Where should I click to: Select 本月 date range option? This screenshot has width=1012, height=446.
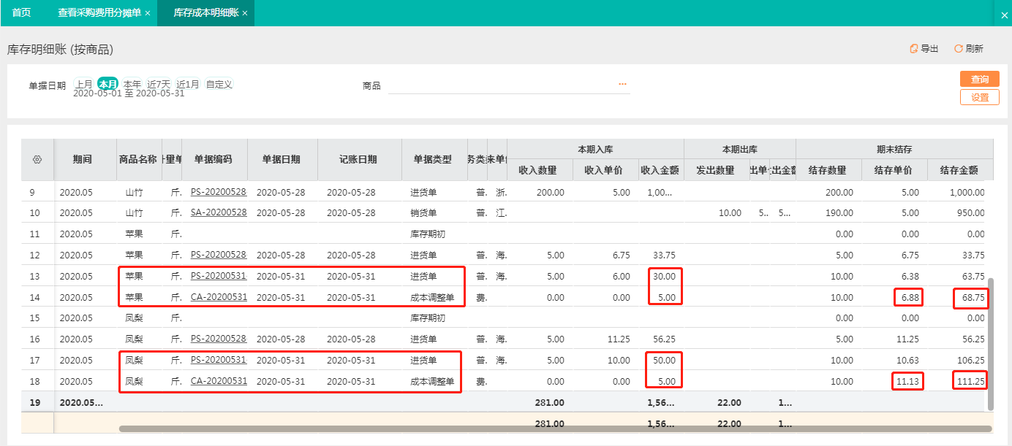108,84
